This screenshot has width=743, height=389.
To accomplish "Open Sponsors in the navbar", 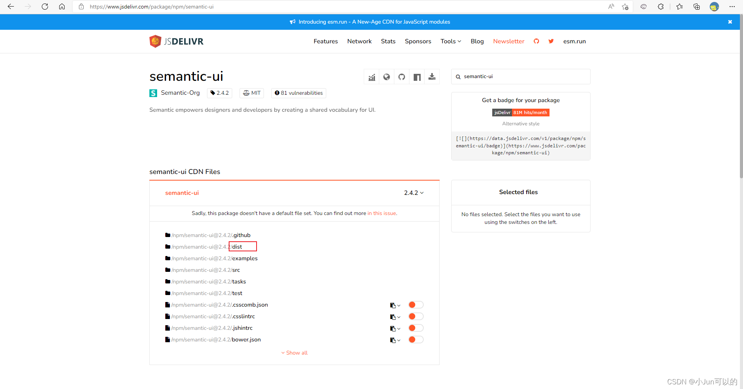I will click(x=418, y=41).
